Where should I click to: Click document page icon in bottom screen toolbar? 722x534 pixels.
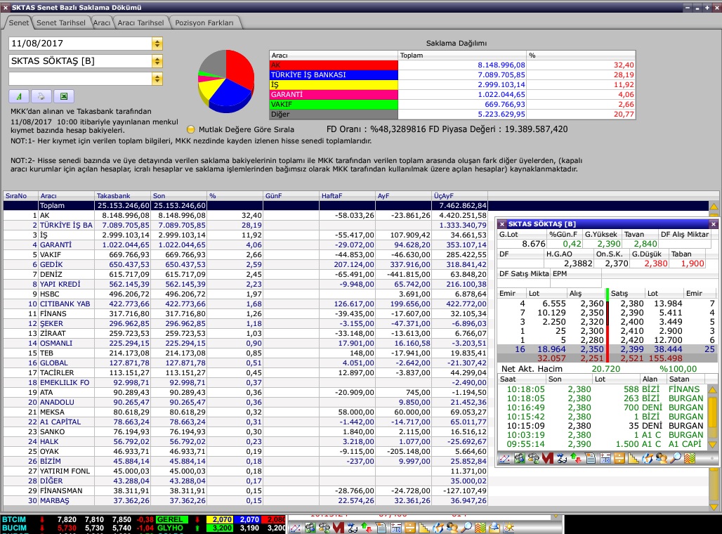click(381, 528)
